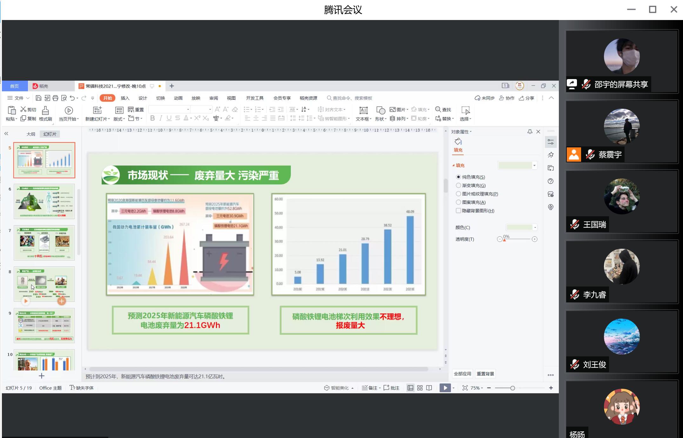Enable hide background graphics (隐藏背景图形) checkbox
The width and height of the screenshot is (683, 438).
click(458, 211)
